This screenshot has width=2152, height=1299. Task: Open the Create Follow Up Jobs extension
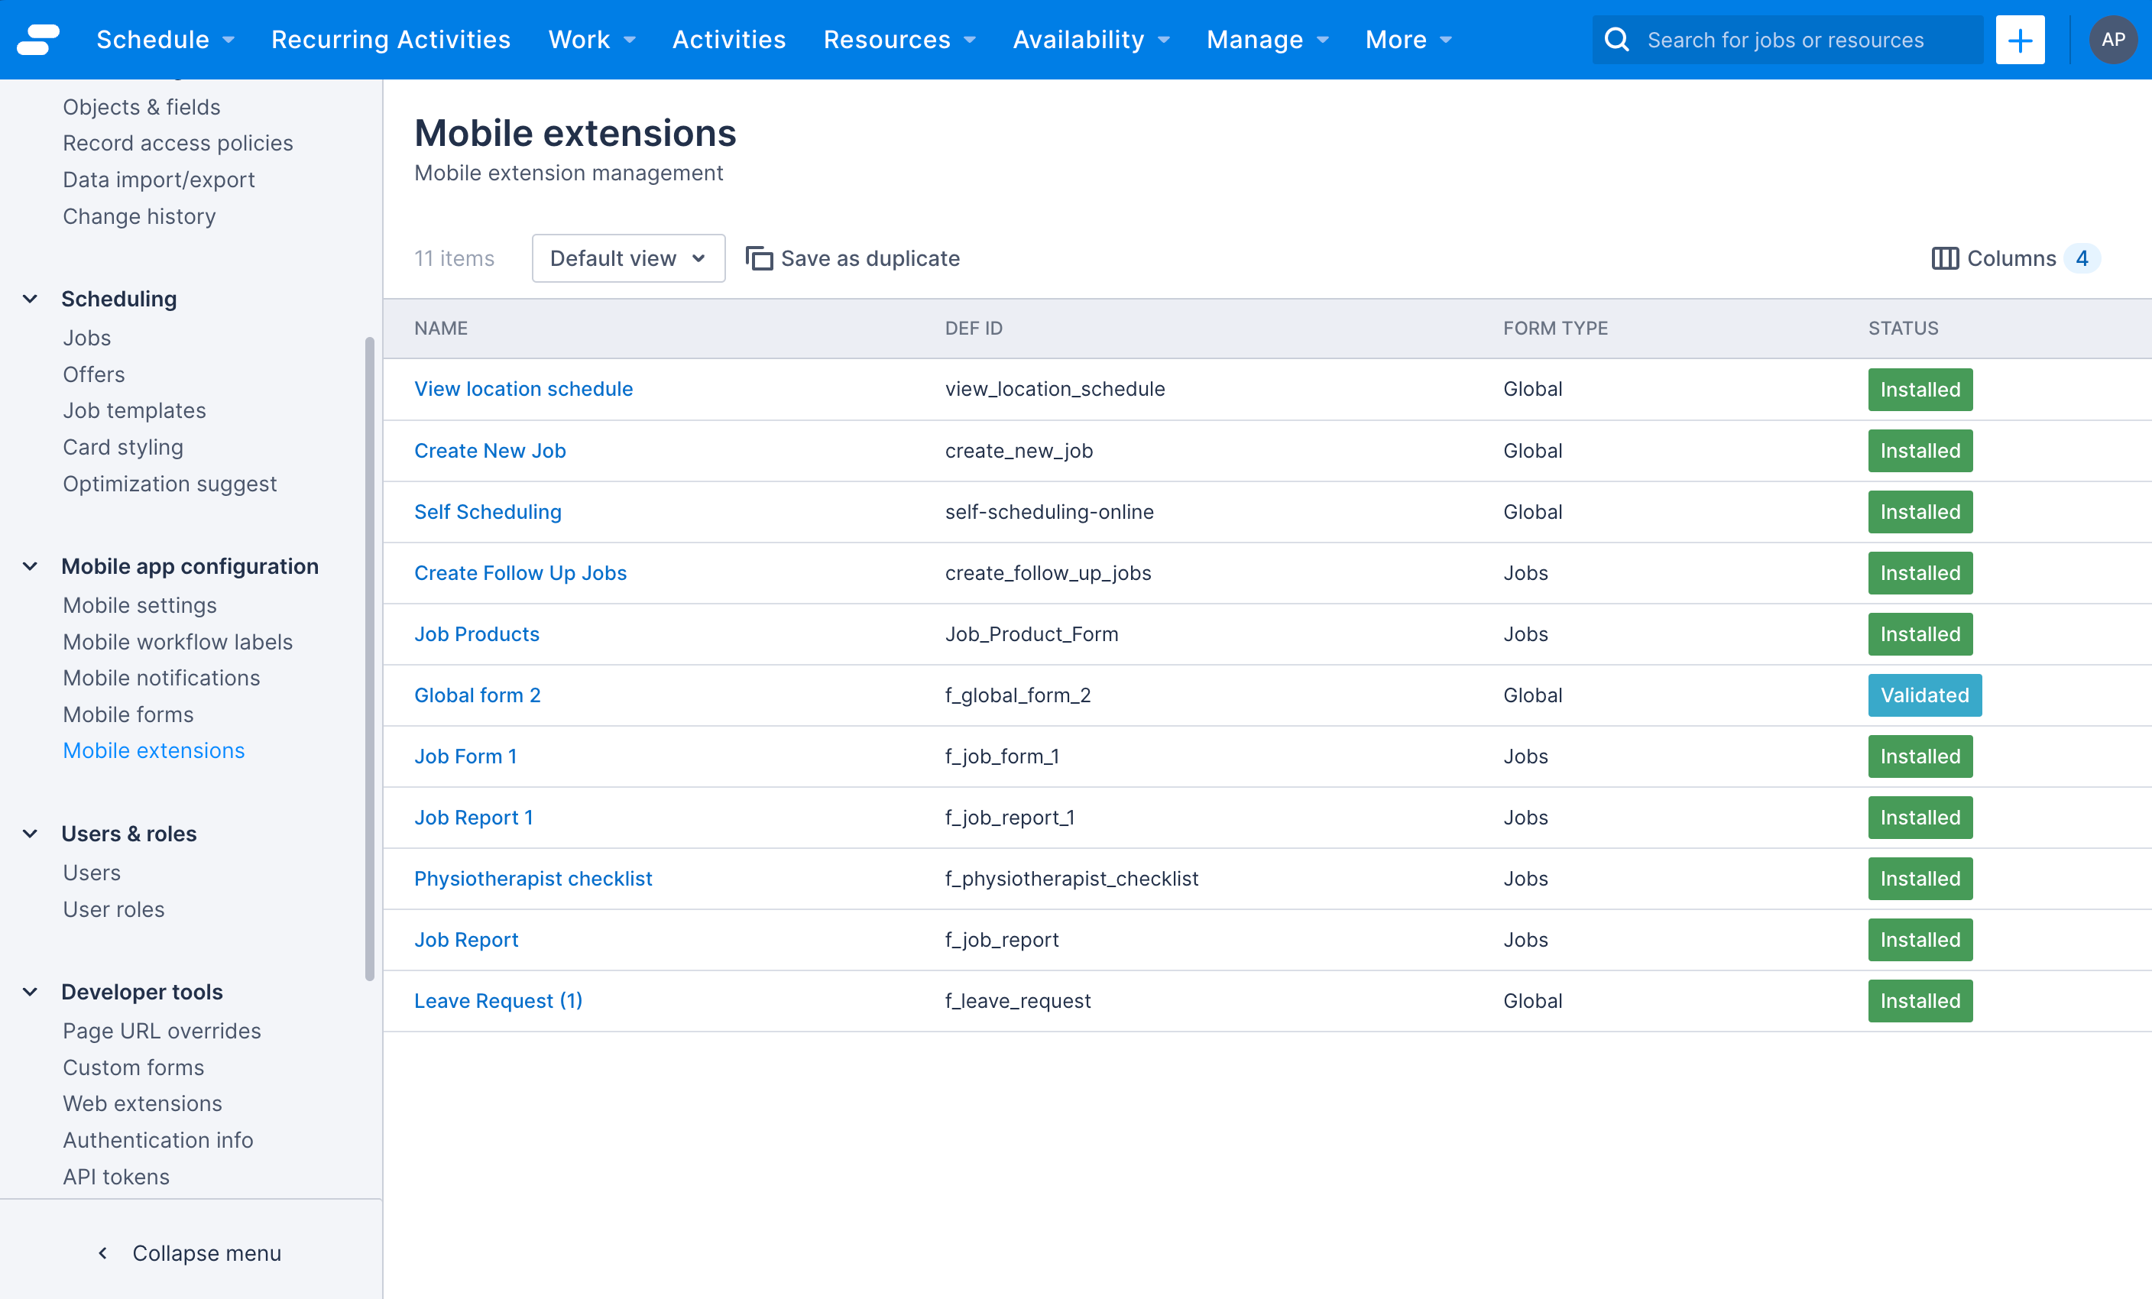(x=520, y=572)
